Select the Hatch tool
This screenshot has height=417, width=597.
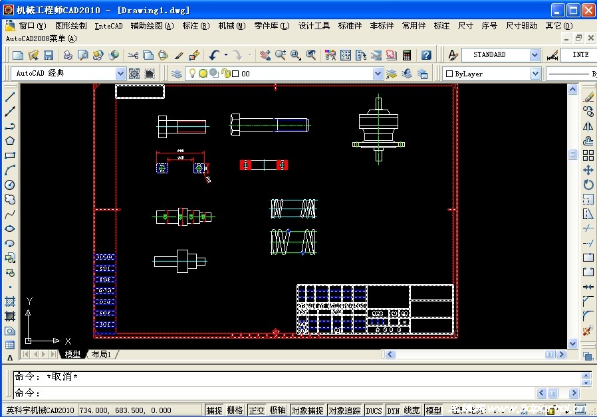[10, 302]
